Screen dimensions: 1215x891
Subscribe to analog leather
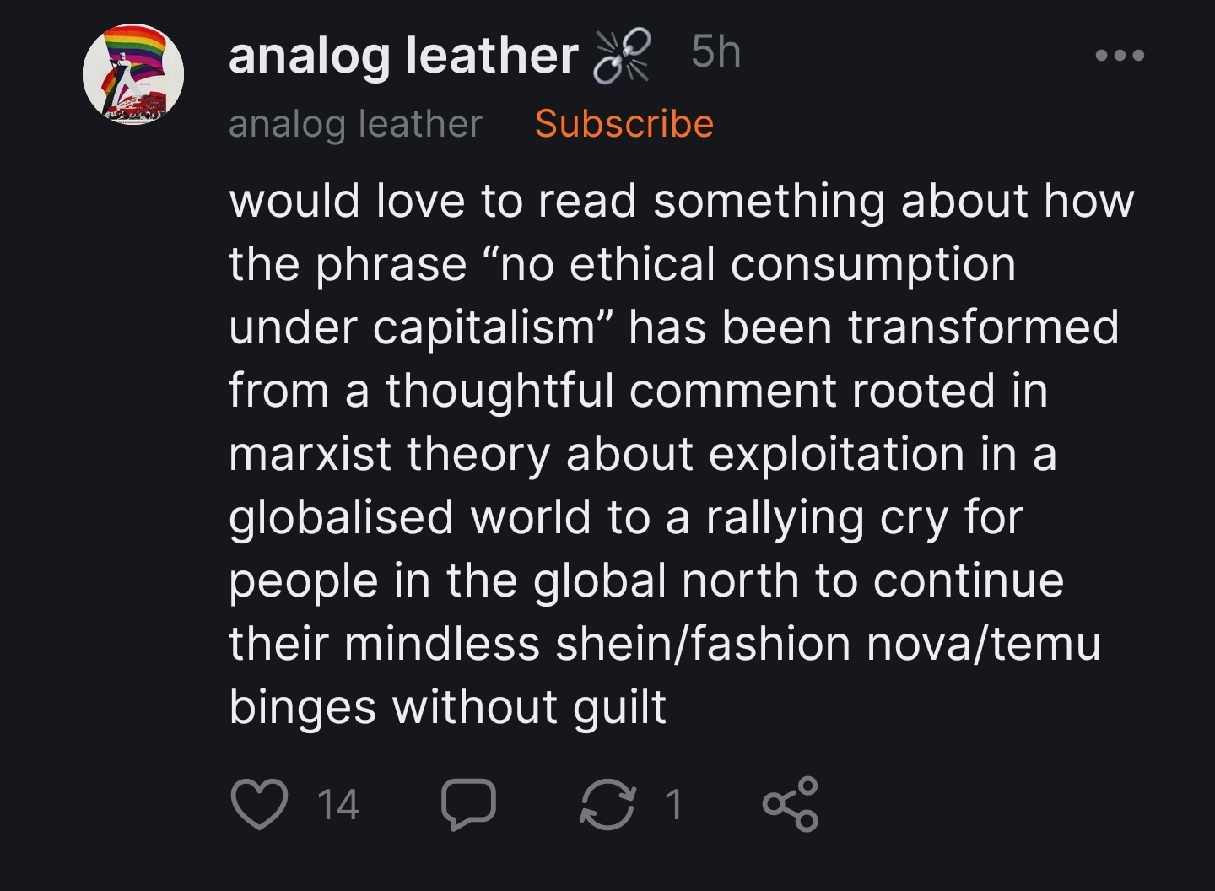(x=624, y=123)
